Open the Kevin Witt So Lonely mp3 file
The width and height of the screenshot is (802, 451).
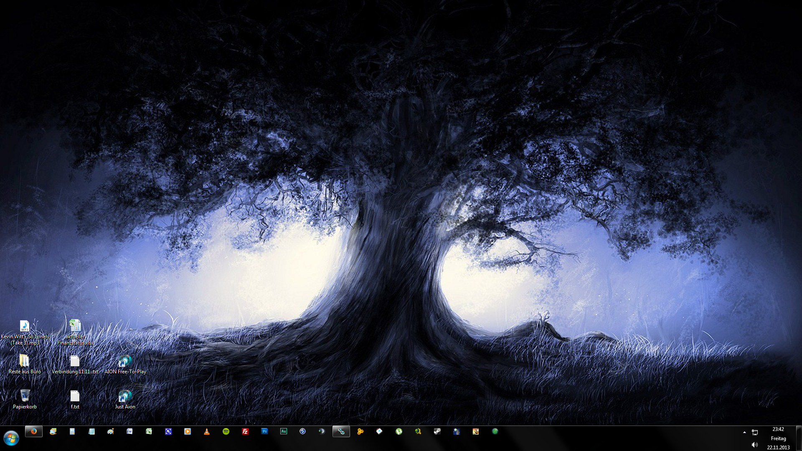(x=25, y=333)
